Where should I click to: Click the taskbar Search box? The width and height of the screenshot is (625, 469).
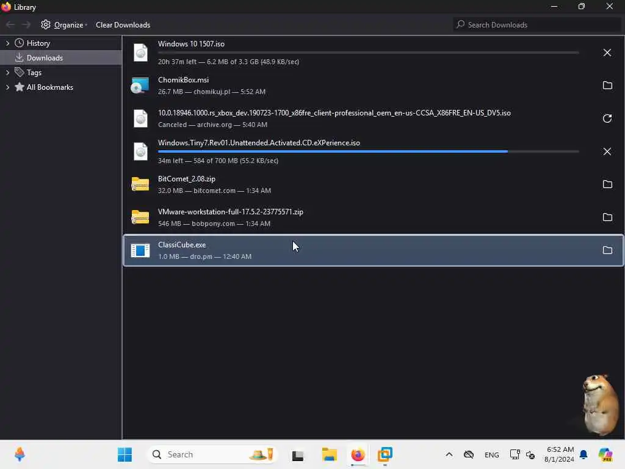pyautogui.click(x=212, y=454)
